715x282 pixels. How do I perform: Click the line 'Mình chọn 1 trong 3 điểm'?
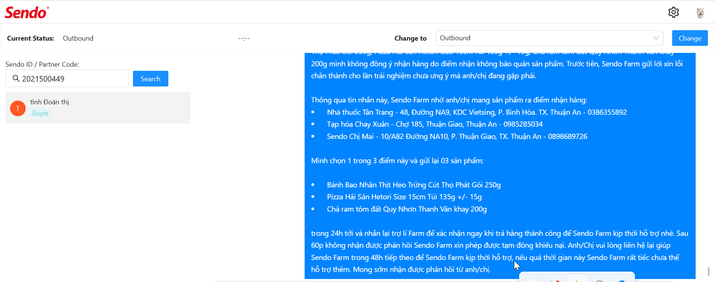point(397,161)
